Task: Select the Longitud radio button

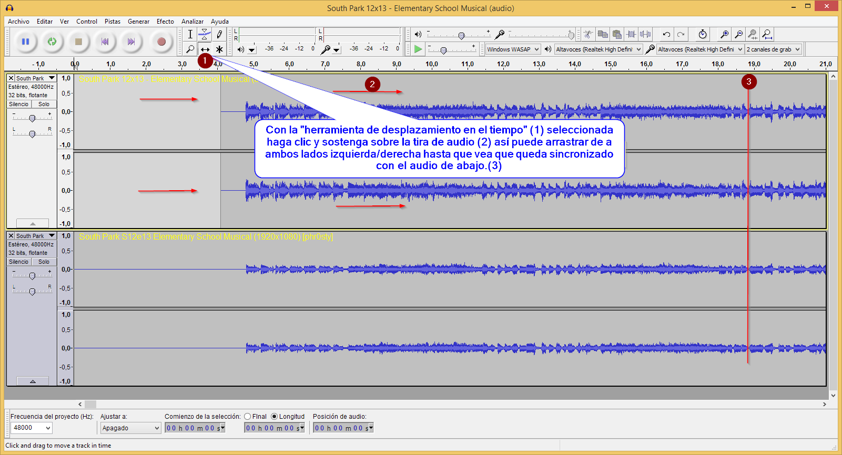Action: click(274, 417)
